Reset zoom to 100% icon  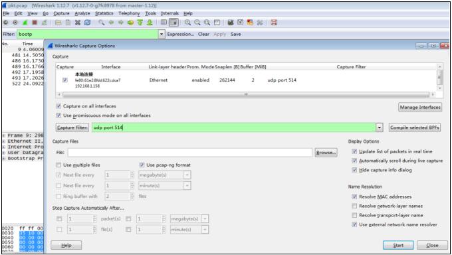coord(207,23)
